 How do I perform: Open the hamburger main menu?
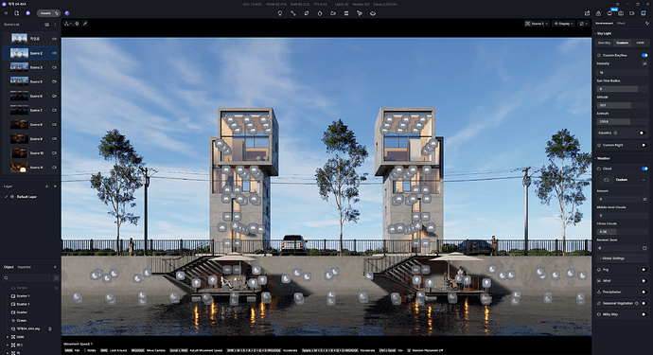point(6,13)
